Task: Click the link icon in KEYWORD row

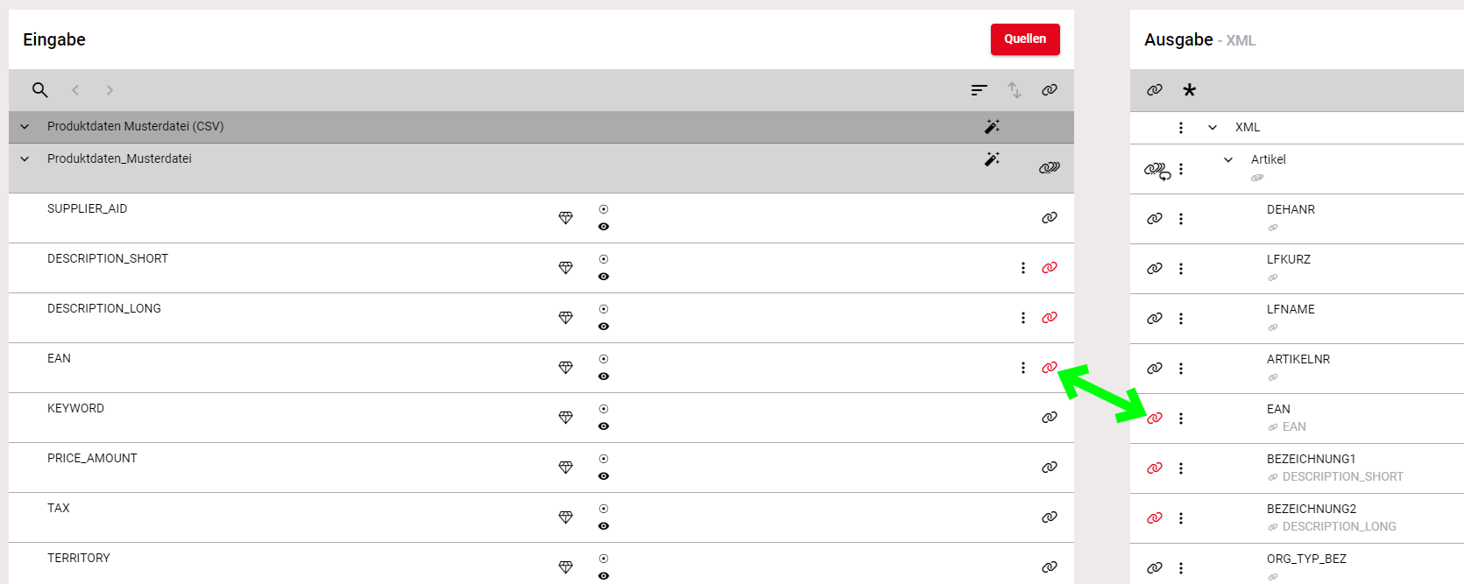Action: coord(1049,418)
